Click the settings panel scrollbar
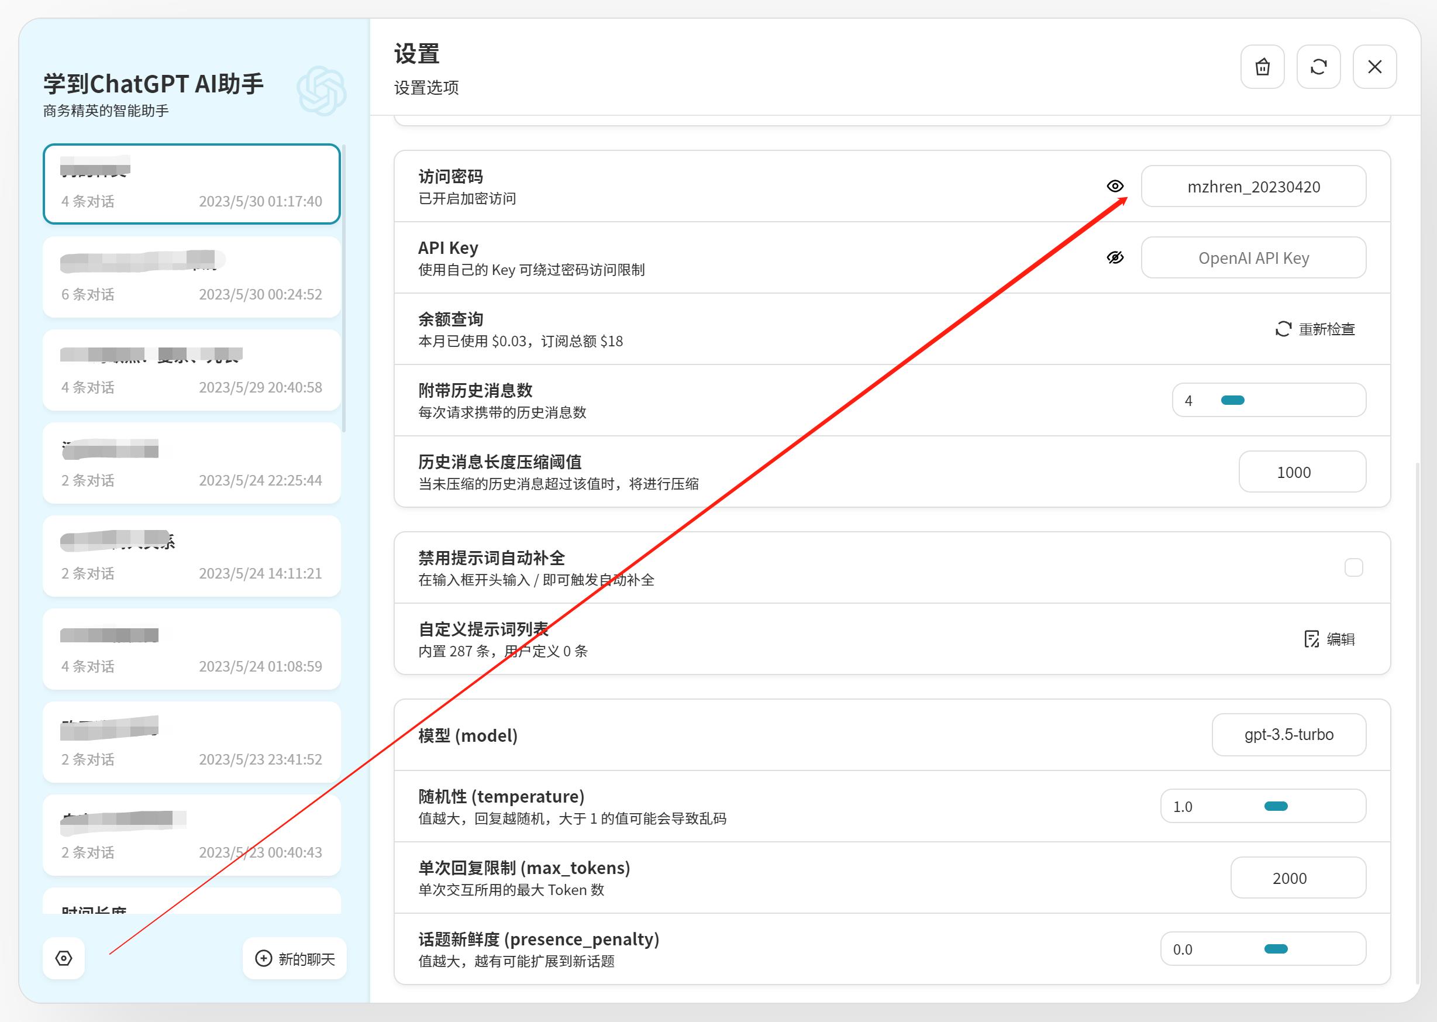Screen dimensions: 1437x1022 [x=1417, y=722]
